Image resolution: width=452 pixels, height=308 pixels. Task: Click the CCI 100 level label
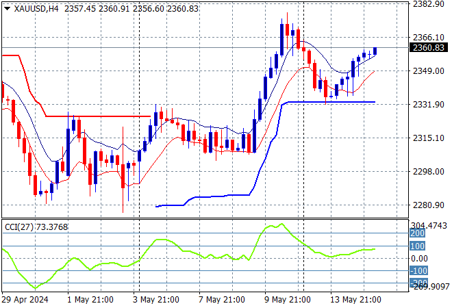[417, 246]
